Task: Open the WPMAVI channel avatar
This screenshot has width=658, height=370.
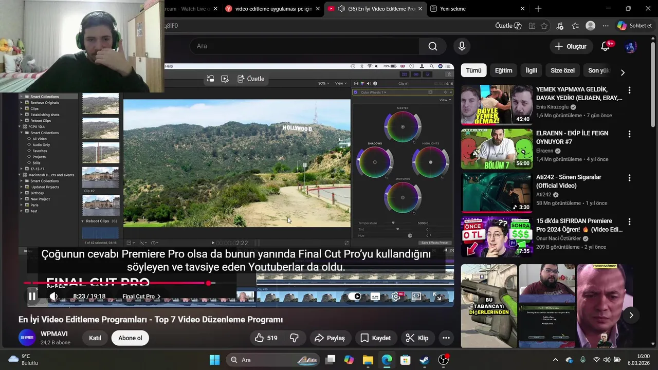Action: click(x=27, y=338)
